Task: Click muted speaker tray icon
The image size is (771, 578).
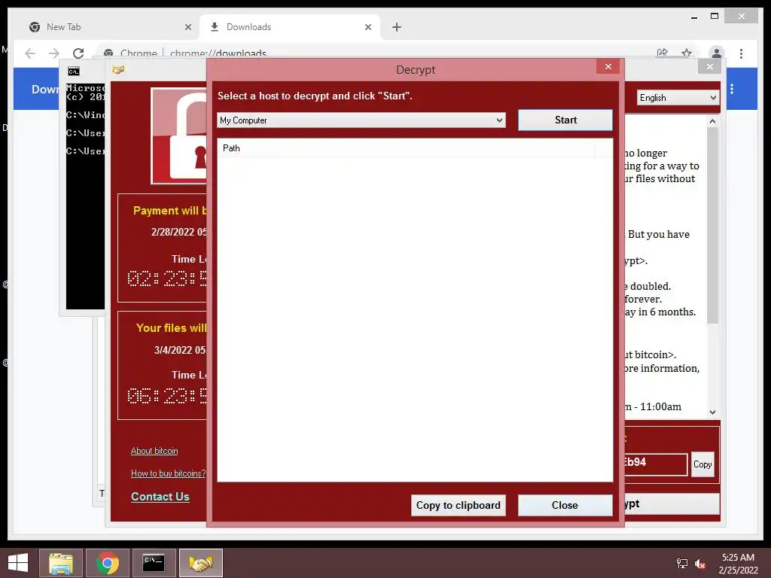Action: (699, 564)
